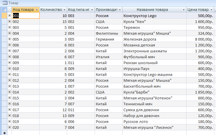Open the Количество column dropdown arrow

coord(64,10)
